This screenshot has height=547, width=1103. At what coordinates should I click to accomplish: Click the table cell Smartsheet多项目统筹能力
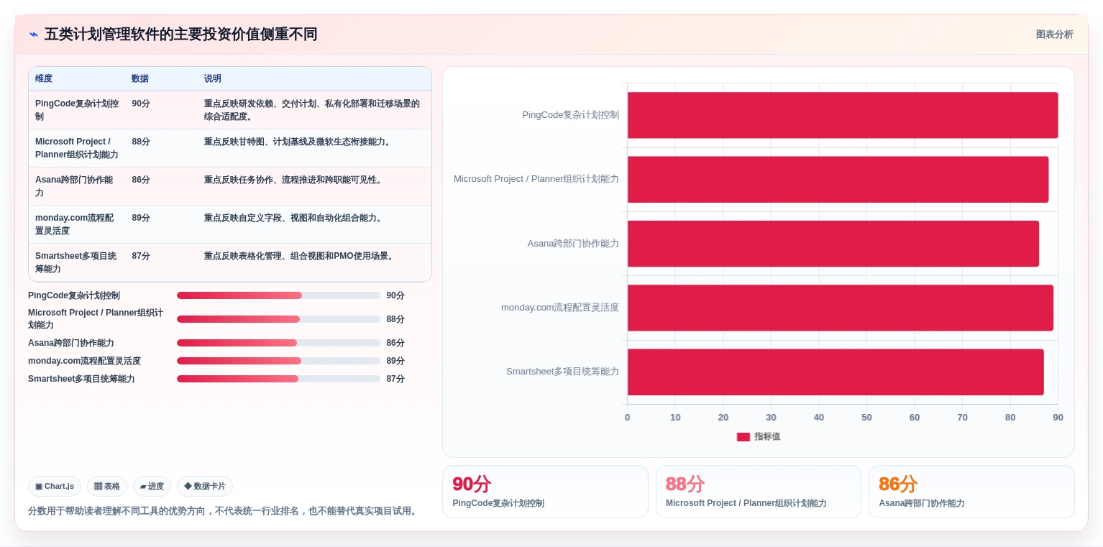pos(76,262)
